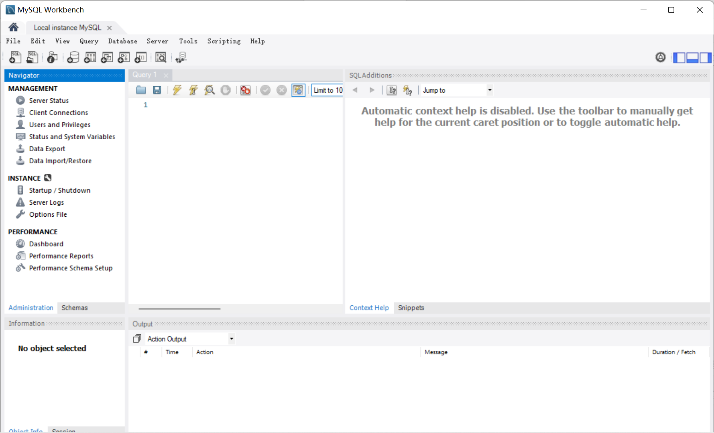Toggle the bottom output panel visibility
This screenshot has height=433, width=714.
coord(692,58)
